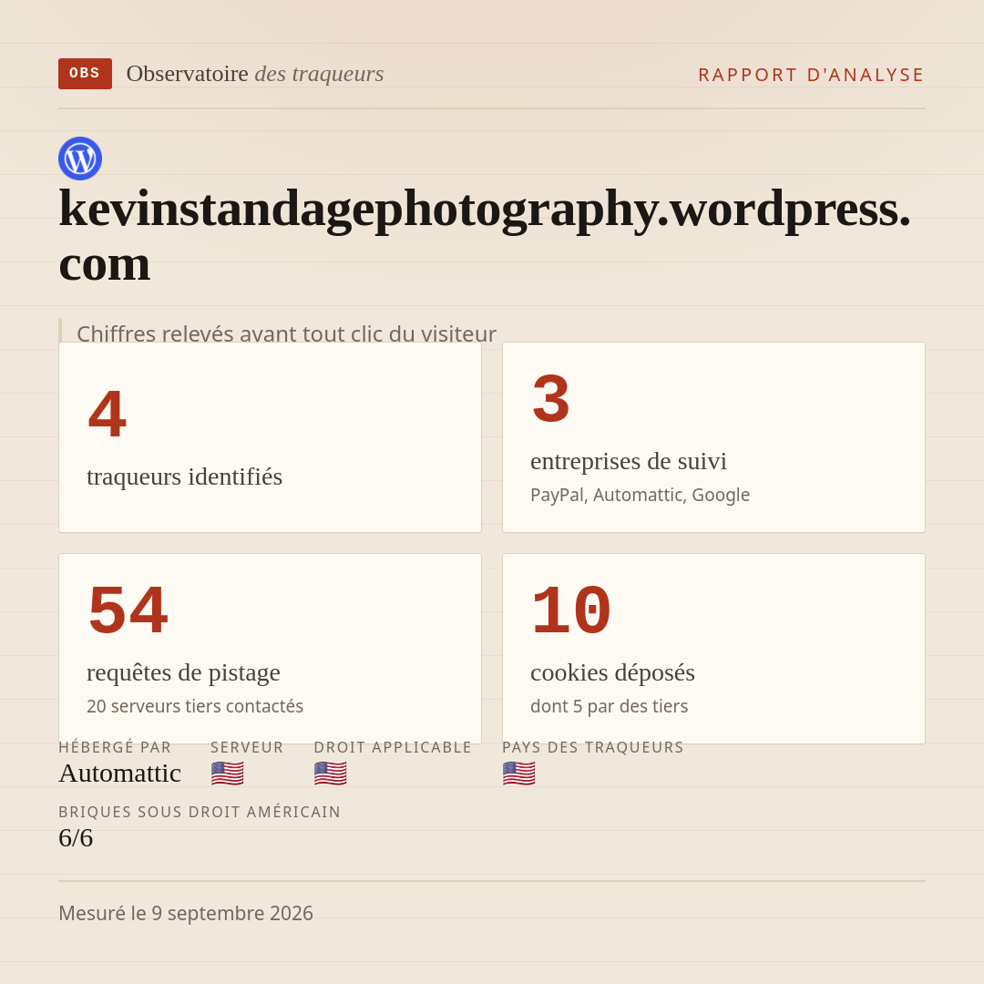Click the 'Droit applicable' heading
This screenshot has width=984, height=984.
[x=393, y=747]
